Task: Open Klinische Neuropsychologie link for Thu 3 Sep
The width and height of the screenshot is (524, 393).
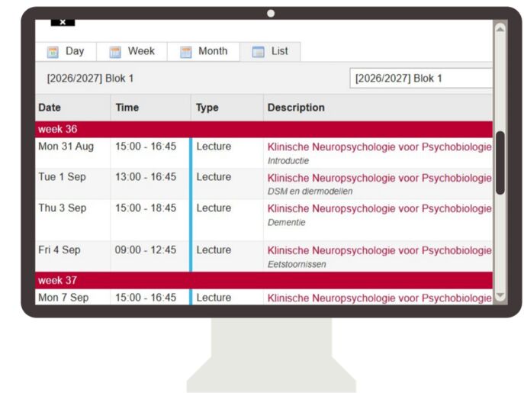Action: (379, 208)
